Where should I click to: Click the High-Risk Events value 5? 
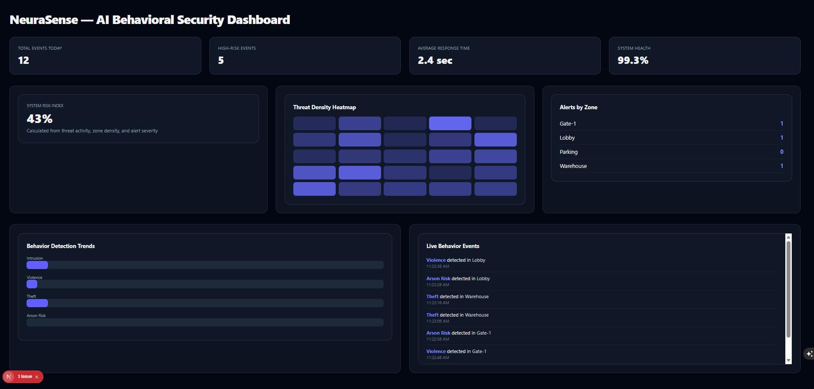pyautogui.click(x=221, y=60)
